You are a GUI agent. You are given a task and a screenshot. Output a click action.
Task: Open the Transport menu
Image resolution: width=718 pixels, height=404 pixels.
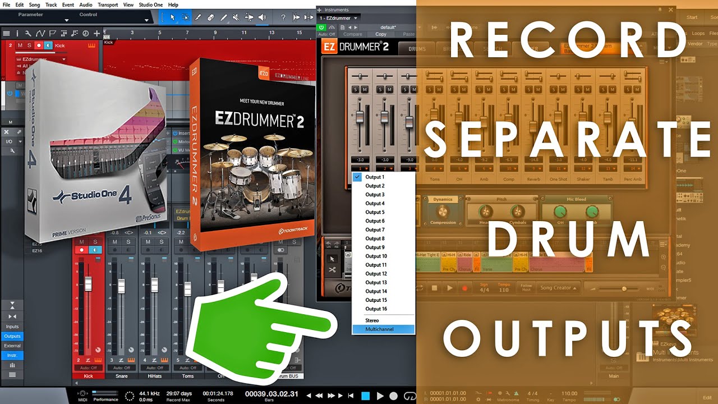click(x=107, y=4)
